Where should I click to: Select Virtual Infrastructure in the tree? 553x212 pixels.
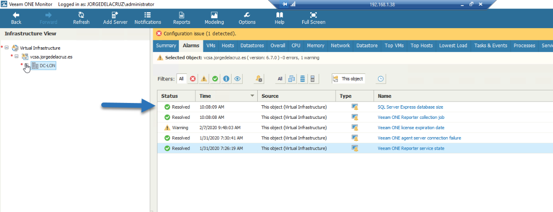pos(40,48)
